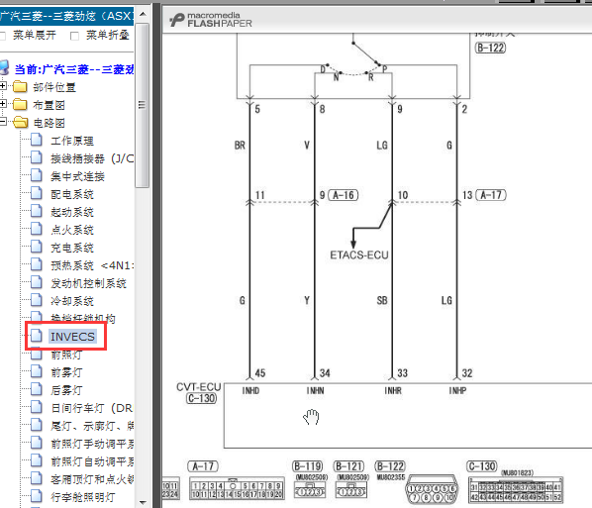Image resolution: width=592 pixels, height=508 pixels.
Task: Click the A-17 label beside pin 13
Action: coord(491,195)
